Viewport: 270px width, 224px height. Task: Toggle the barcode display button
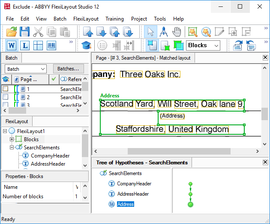coord(51,45)
